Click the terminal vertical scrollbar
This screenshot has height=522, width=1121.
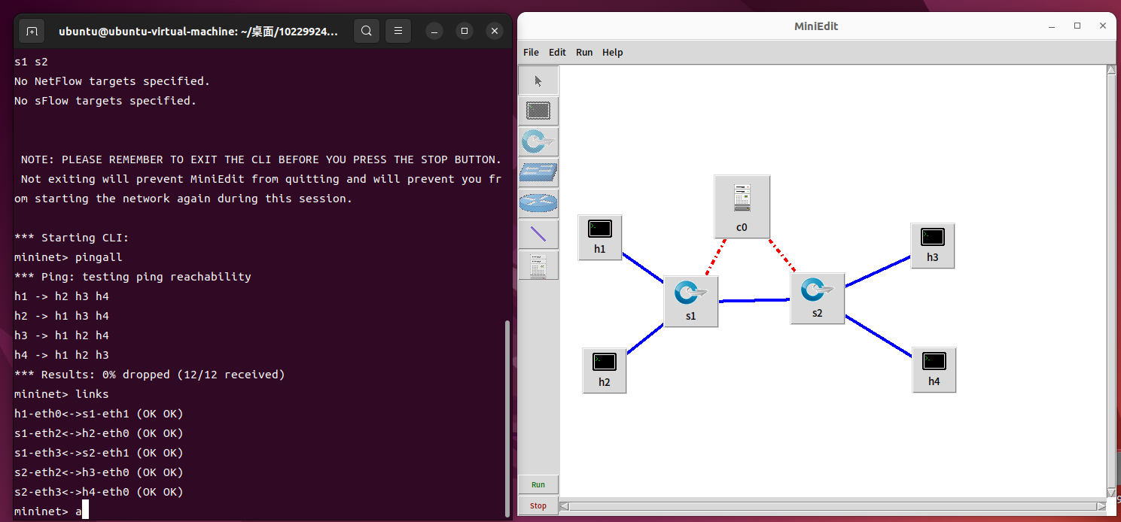[507, 418]
